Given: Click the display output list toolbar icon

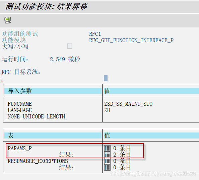Looking at the screenshot, I should click(8, 20).
